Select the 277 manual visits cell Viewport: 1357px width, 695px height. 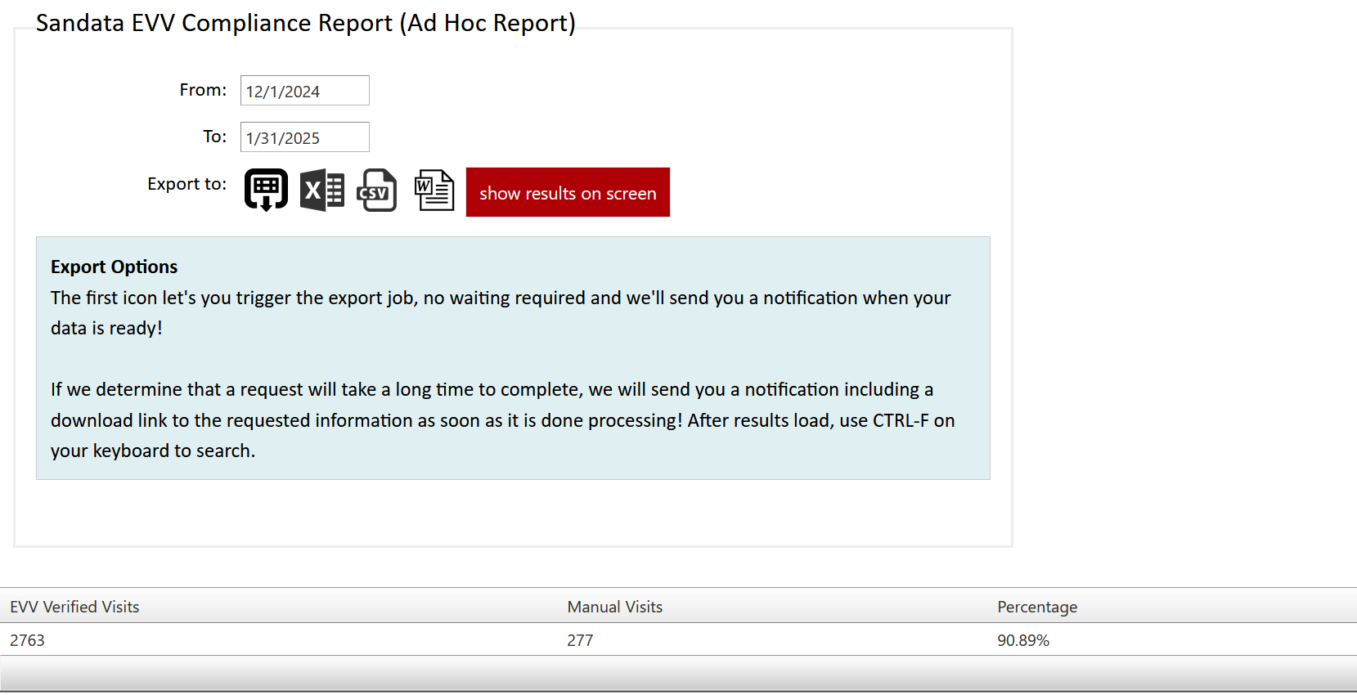coord(580,640)
